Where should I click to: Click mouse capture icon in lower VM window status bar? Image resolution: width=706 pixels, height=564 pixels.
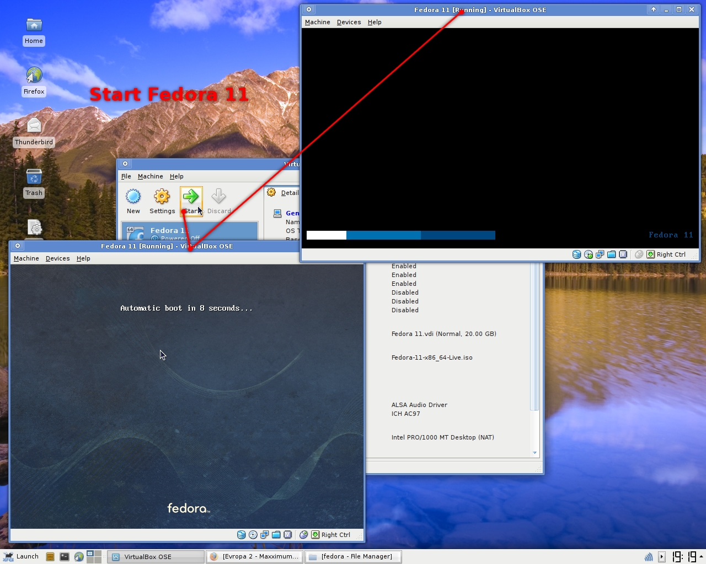click(x=304, y=535)
